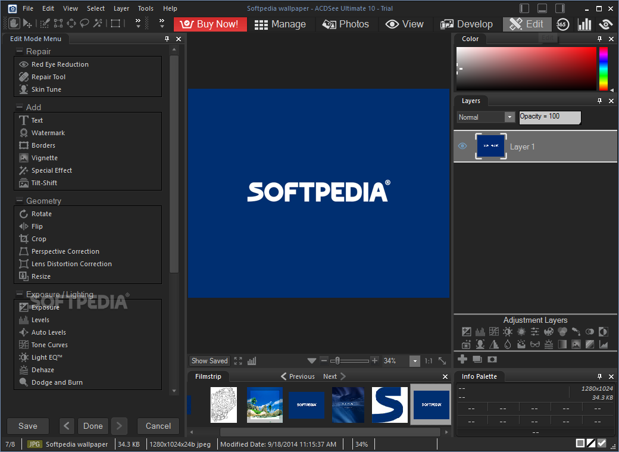Collapse the Add group
Viewport: 619px width, 452px height.
click(x=19, y=107)
